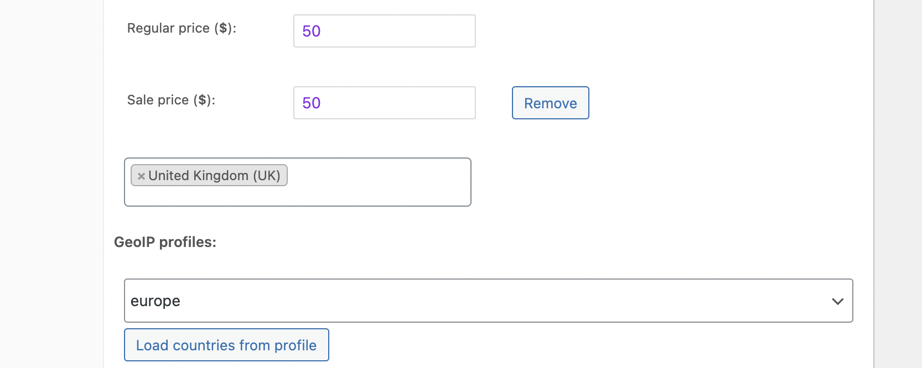Click the selected 'europe' text in the profile select
922x368 pixels.
(x=156, y=301)
